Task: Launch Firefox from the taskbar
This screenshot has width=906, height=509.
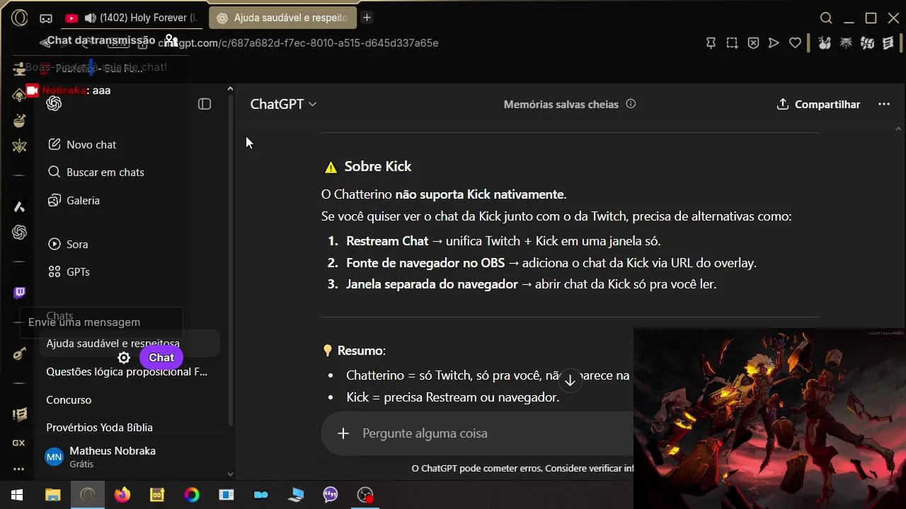Action: [x=122, y=495]
